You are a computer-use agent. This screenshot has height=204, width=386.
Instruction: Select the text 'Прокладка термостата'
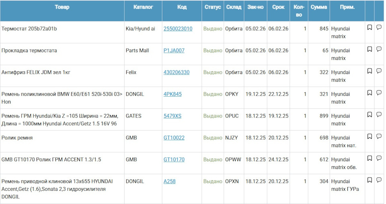tap(29, 51)
